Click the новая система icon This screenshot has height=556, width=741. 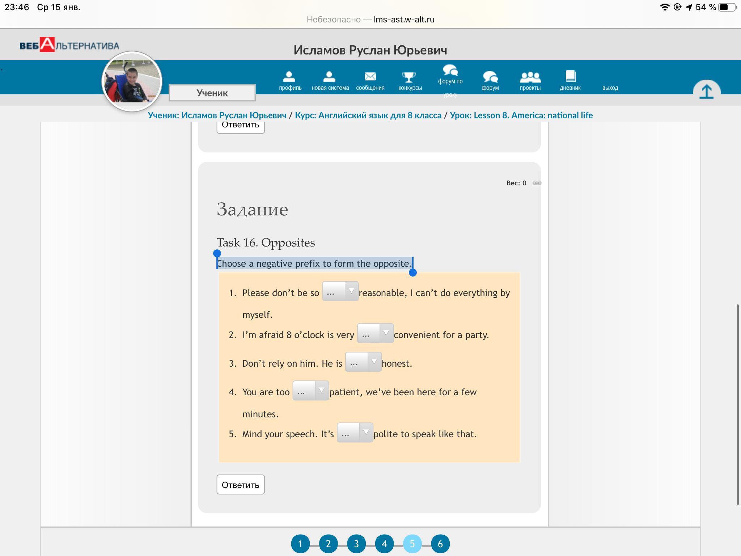pos(330,77)
